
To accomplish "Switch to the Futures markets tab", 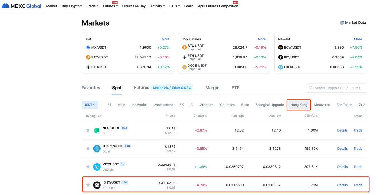I will [142, 88].
